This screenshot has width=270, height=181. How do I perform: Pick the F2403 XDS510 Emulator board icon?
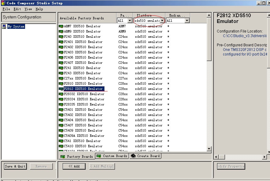[61, 52]
